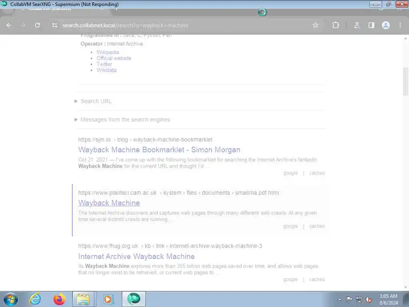Click google engine label under plantsci result
The image size is (409, 307).
tap(290, 226)
